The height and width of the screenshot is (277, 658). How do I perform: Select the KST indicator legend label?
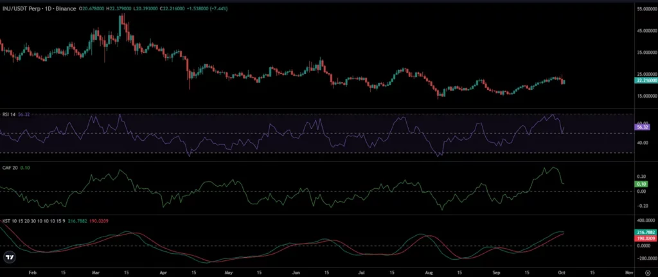tap(33, 220)
